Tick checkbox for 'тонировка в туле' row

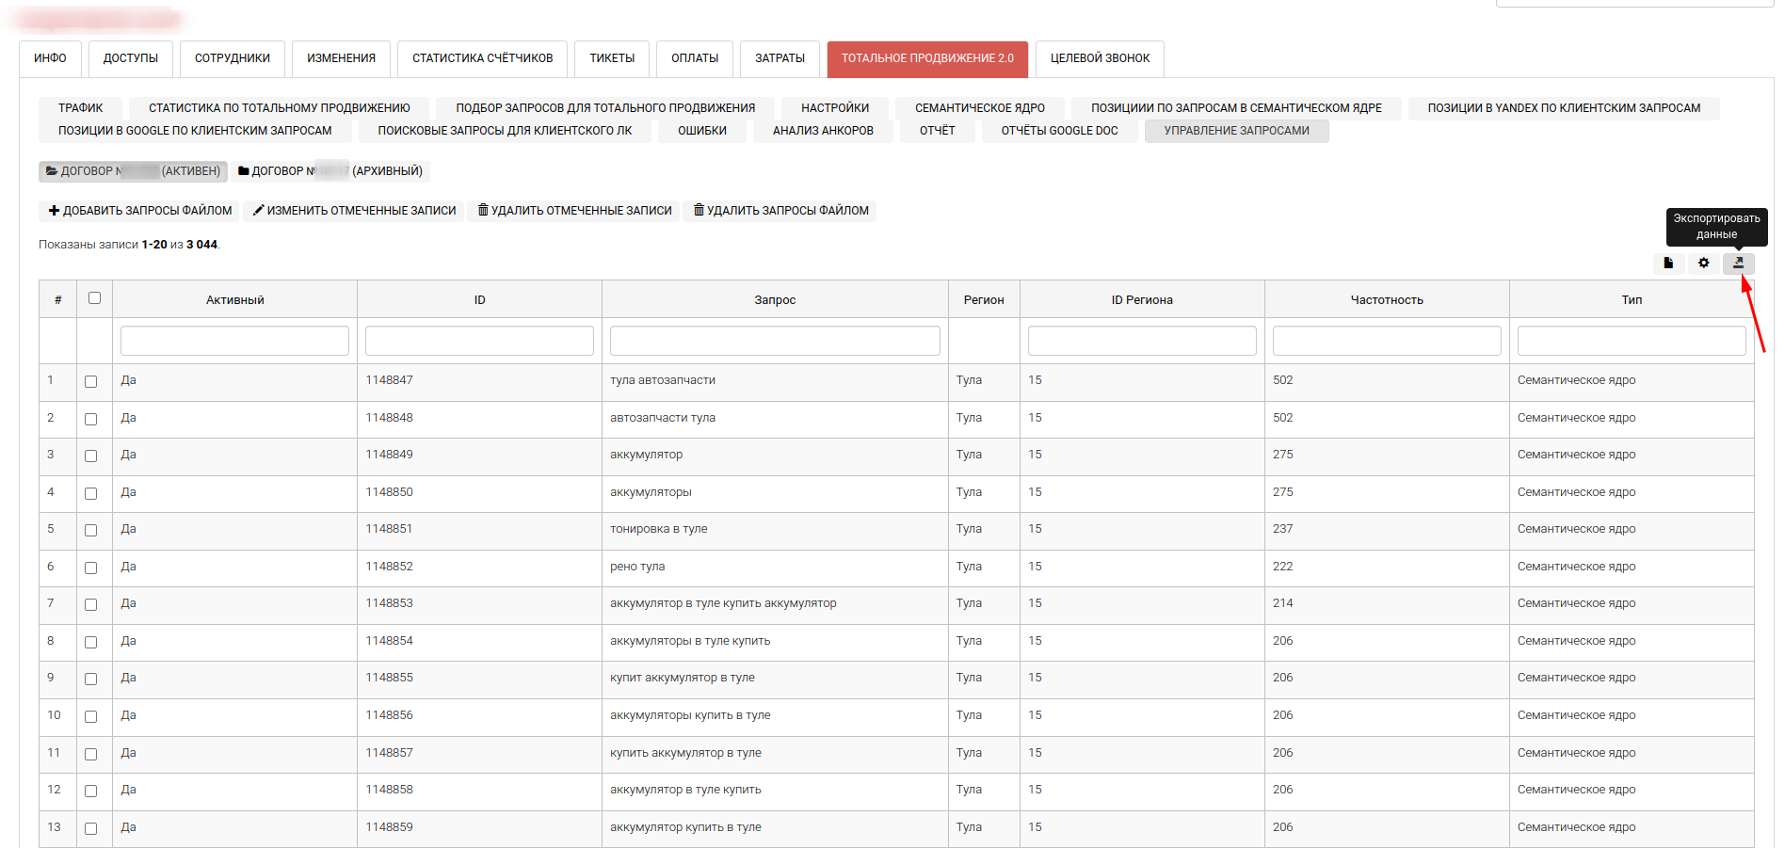pyautogui.click(x=91, y=530)
